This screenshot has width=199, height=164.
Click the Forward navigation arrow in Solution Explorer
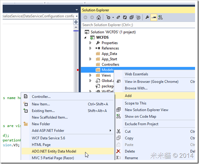(x=92, y=17)
